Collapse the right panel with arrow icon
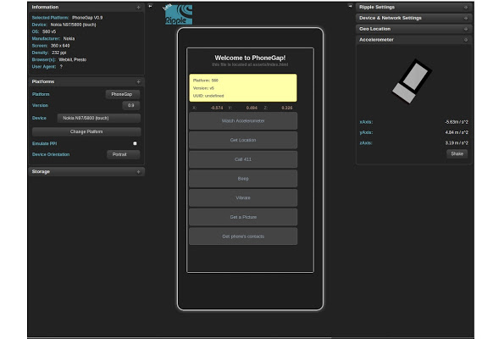Image resolution: width=493 pixels, height=339 pixels. pos(350,6)
